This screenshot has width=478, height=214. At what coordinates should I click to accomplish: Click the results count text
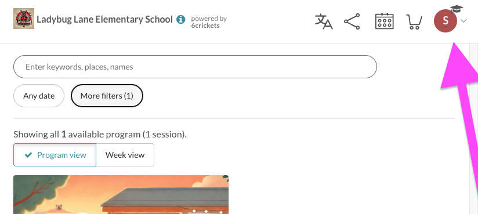pos(100,135)
